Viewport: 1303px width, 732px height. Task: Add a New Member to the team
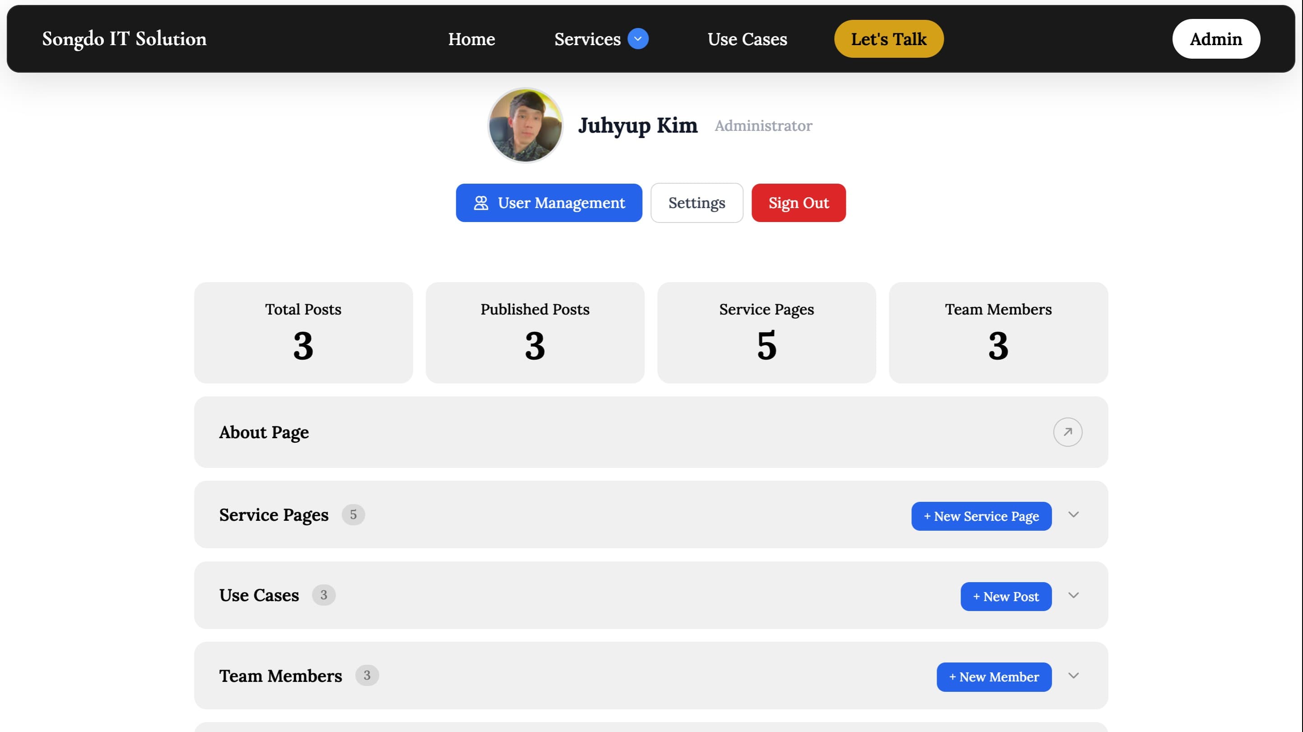(x=994, y=677)
